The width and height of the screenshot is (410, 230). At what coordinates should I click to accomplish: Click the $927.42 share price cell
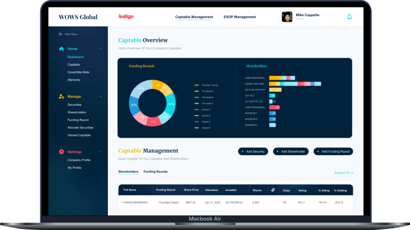point(191,202)
